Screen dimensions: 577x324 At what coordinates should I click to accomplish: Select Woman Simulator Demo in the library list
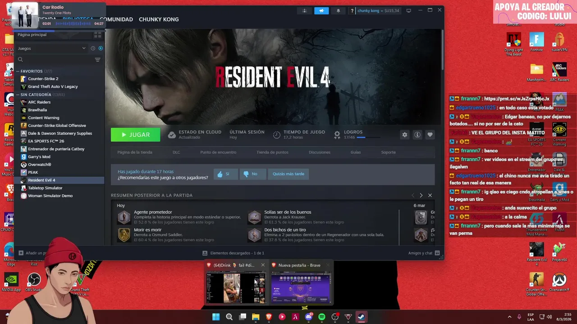point(60,196)
